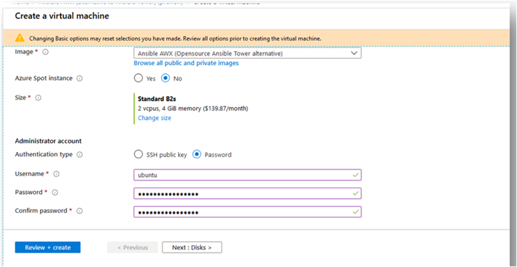Image resolution: width=517 pixels, height=267 pixels.
Task: Click the yellow warning triangle icon in banner
Action: coord(20,38)
